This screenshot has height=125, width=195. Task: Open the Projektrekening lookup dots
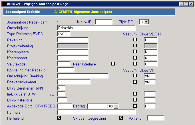[55, 47]
